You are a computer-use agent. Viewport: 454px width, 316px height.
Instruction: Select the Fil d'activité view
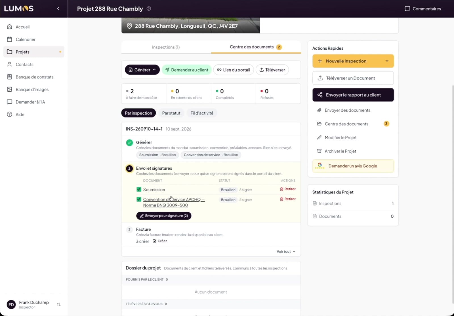tap(202, 113)
